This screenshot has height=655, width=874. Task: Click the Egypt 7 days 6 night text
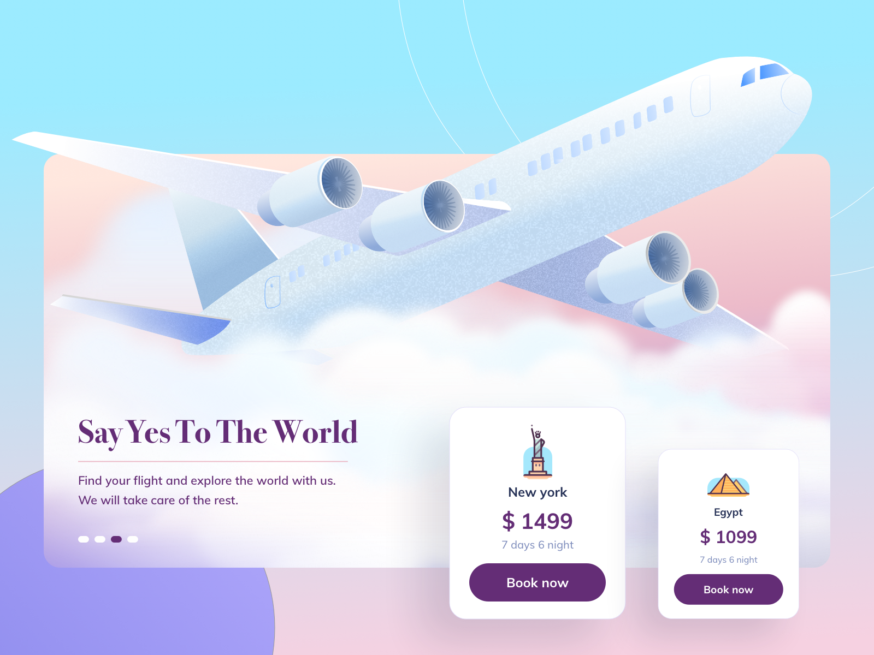pyautogui.click(x=728, y=560)
